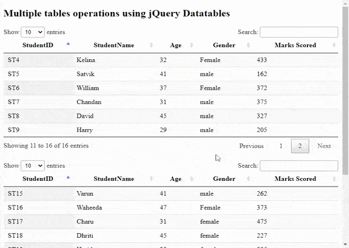Go to the Previous page
Screen dimensions: 349x248
pos(251,146)
